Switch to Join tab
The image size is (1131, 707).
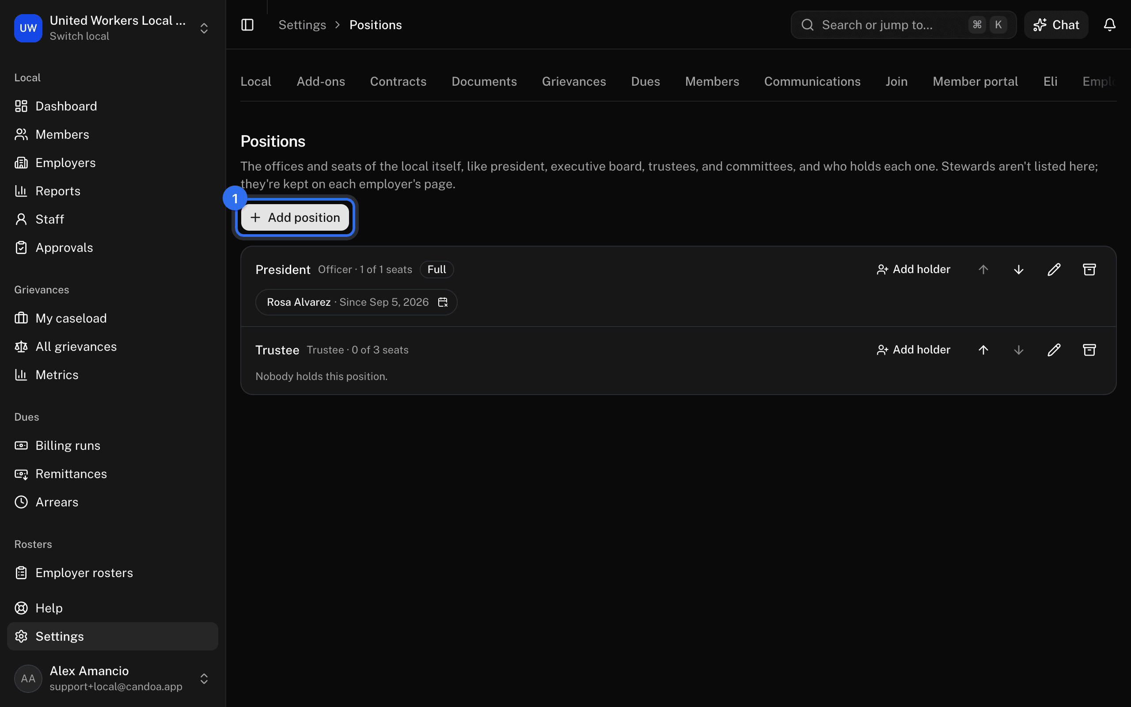pyautogui.click(x=896, y=81)
